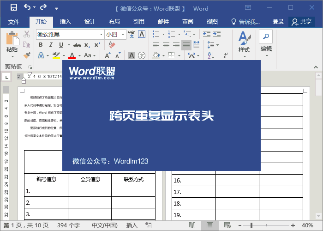323x231 pixels.
Task: Click the 告诉我 search box
Action: (x=245, y=22)
